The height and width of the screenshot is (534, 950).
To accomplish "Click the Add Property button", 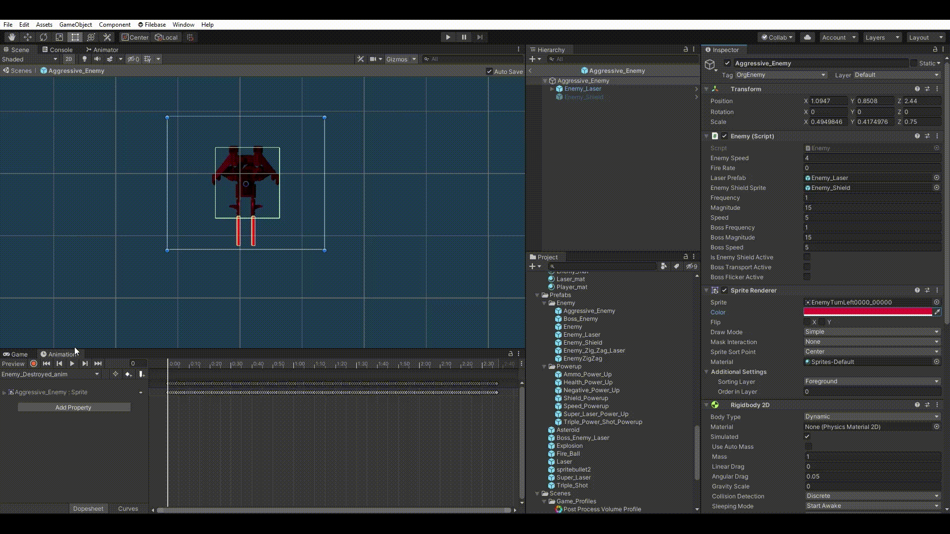I will point(73,407).
